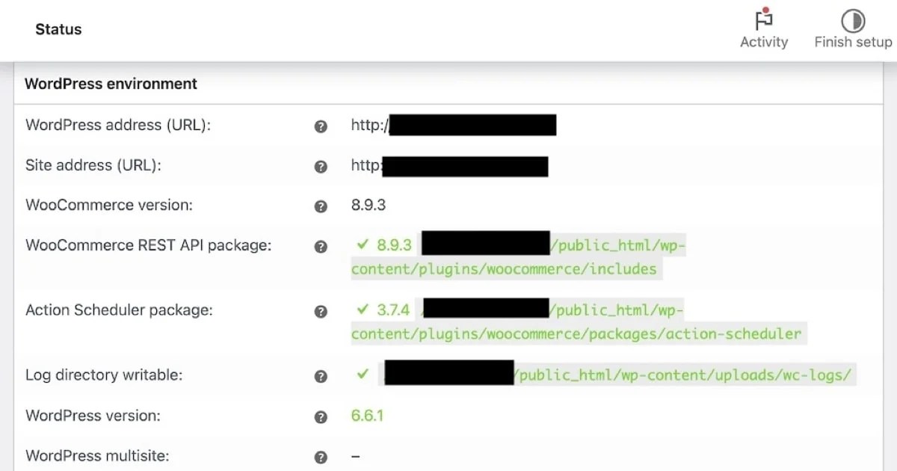The width and height of the screenshot is (897, 471).
Task: Click the WooCommerce version value 8.9.3
Action: point(369,205)
